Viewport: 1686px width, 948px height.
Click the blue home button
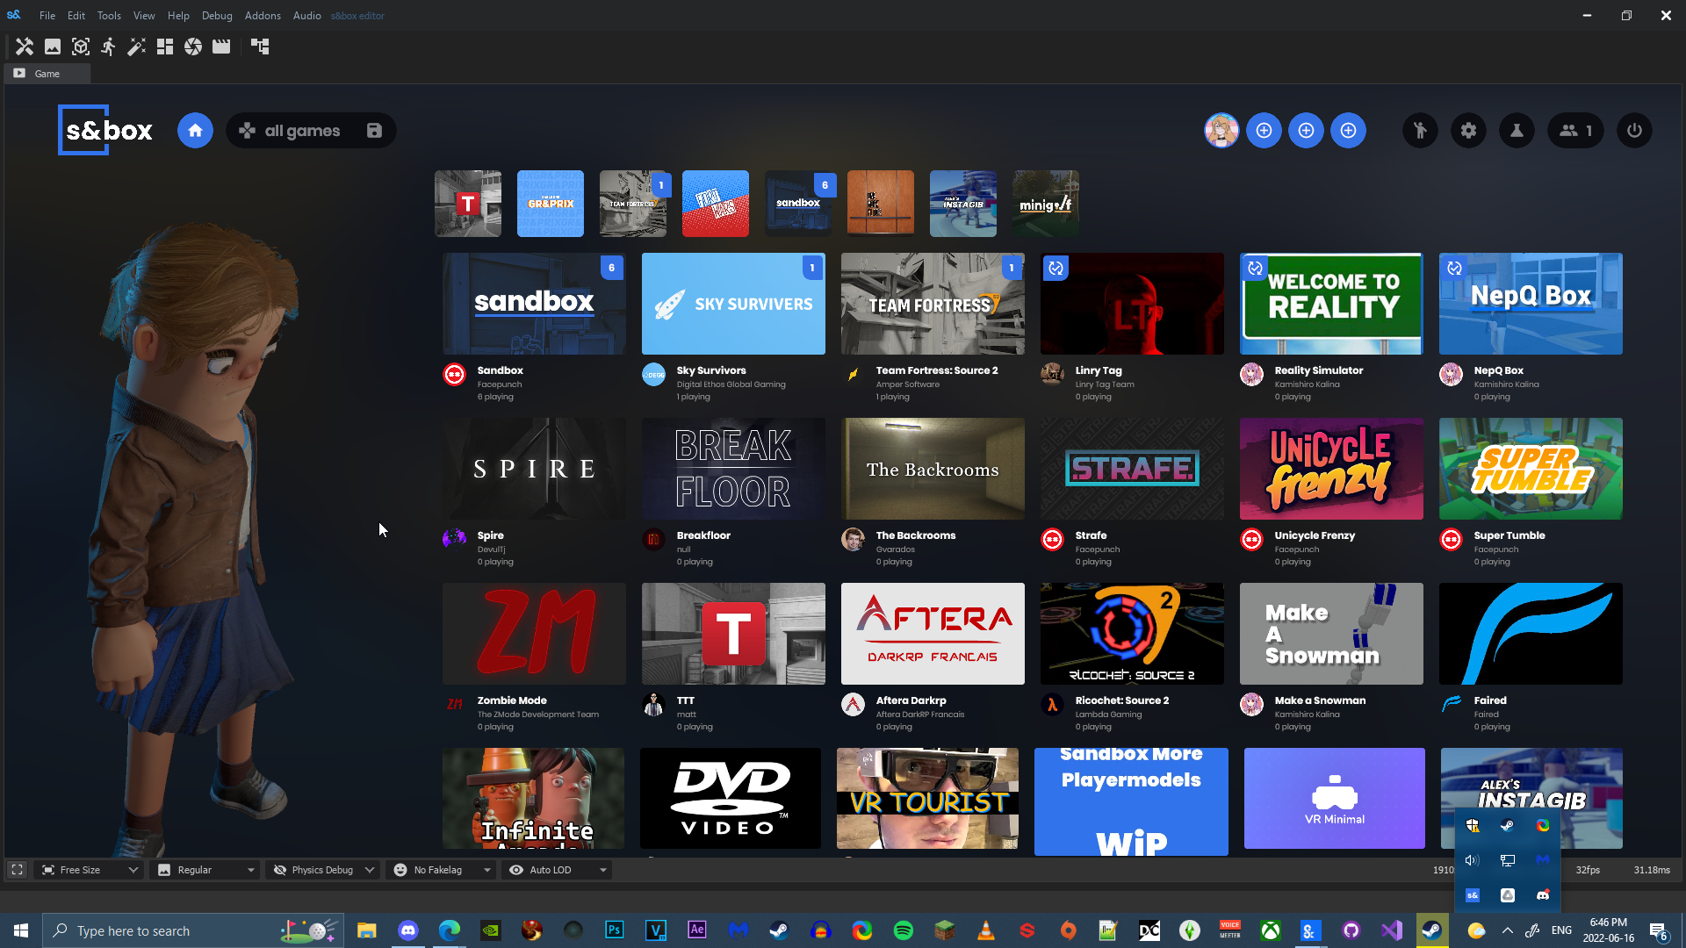195,130
